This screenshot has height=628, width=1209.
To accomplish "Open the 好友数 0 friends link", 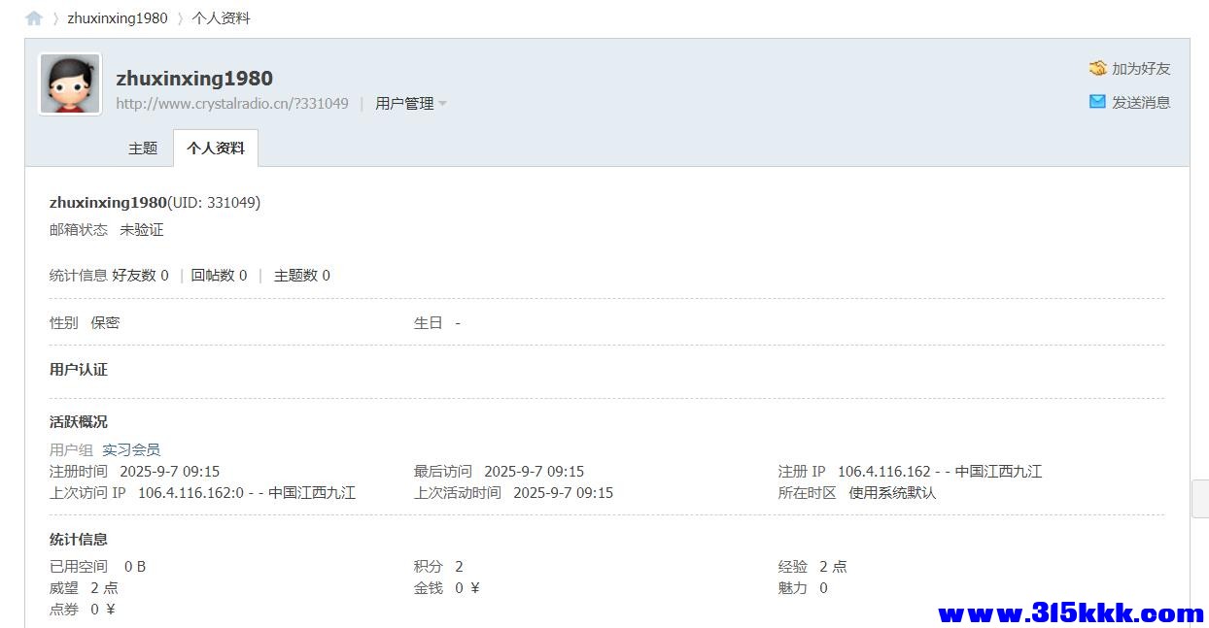I will 140,276.
